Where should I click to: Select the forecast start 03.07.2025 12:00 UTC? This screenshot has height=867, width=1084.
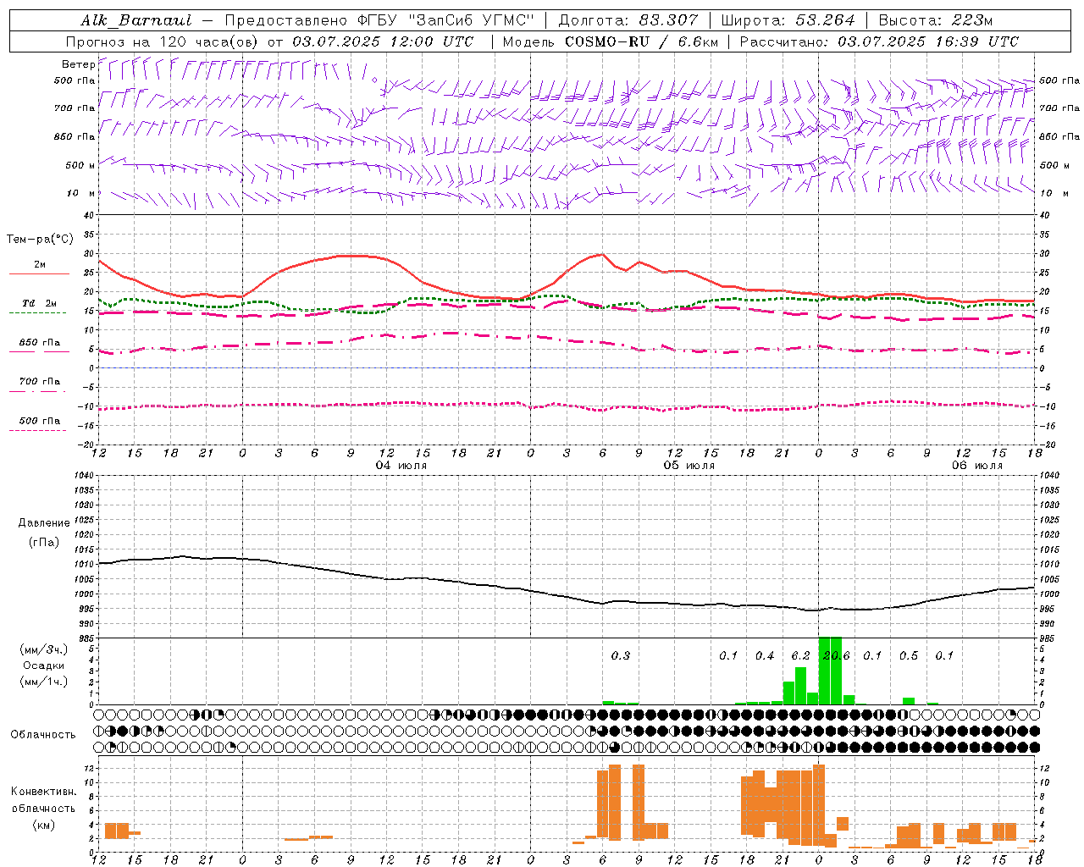[383, 41]
